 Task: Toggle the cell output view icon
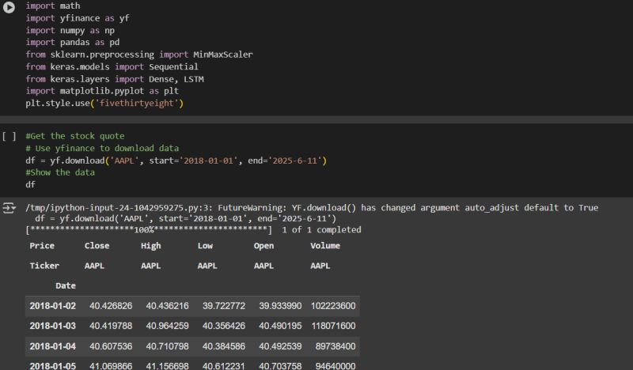9,208
